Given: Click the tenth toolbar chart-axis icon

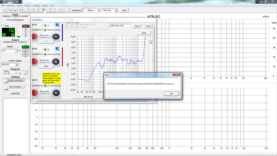Looking at the screenshot, I should pos(53,10).
